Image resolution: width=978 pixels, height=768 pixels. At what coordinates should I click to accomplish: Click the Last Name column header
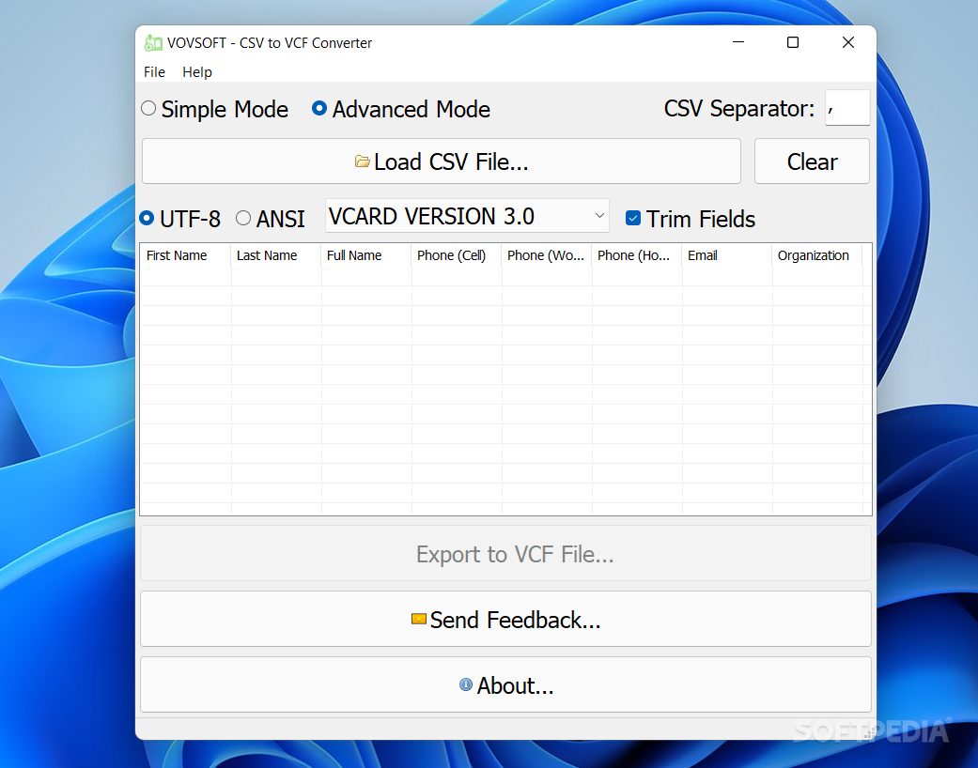(x=275, y=255)
